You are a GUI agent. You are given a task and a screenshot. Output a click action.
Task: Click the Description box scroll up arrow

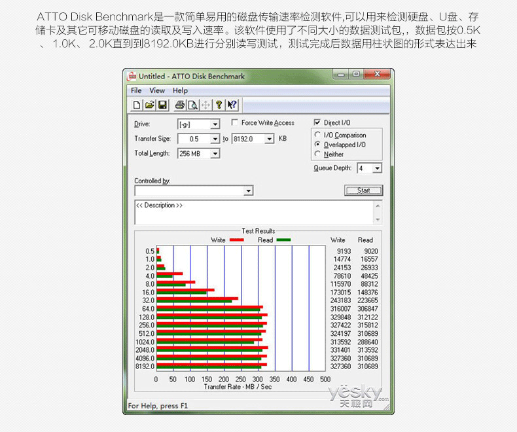378,206
